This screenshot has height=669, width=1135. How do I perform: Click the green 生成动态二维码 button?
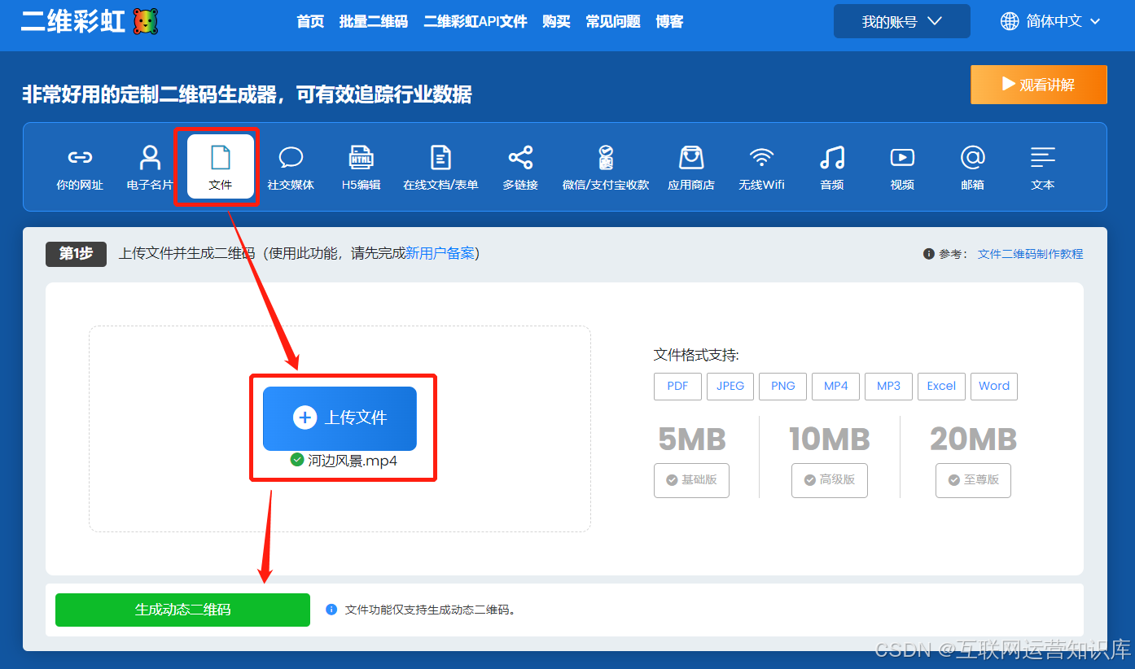(x=182, y=610)
